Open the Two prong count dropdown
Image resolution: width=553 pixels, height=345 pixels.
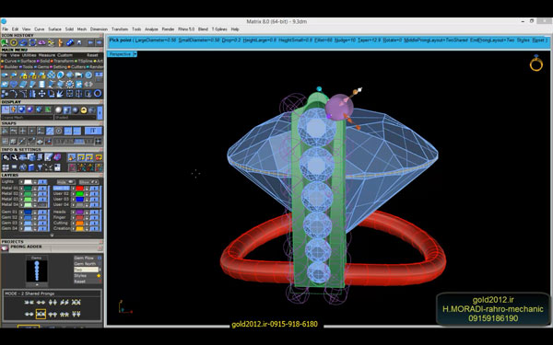point(87,270)
